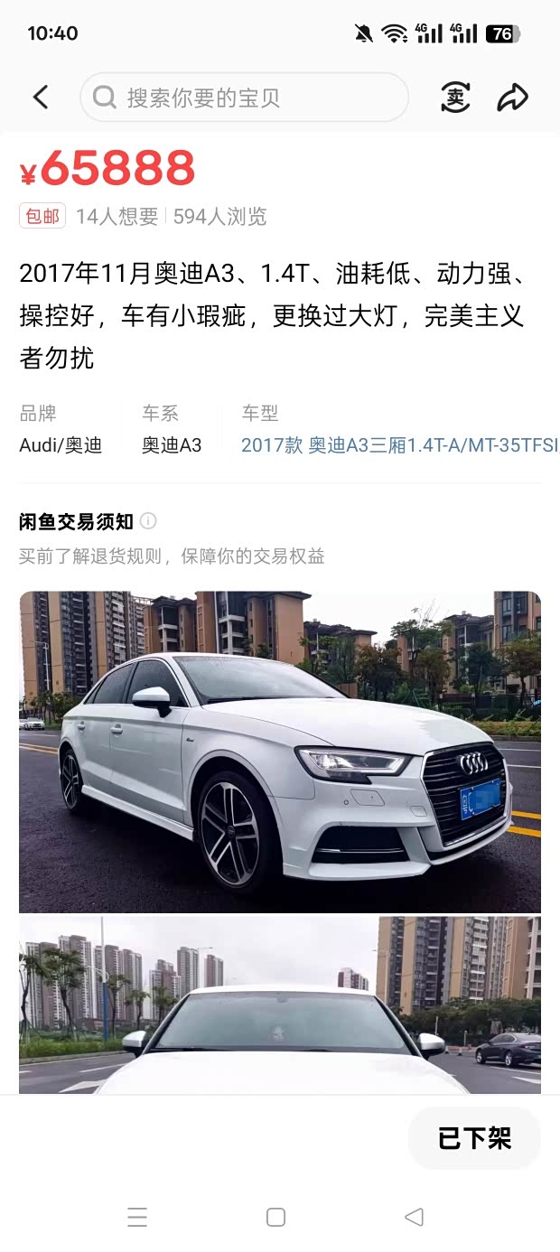Open the 卖 sell icon
Screen dimensions: 560x1252
tap(455, 98)
